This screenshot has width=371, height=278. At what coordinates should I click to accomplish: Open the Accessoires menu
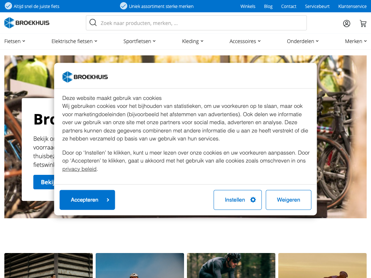[245, 41]
